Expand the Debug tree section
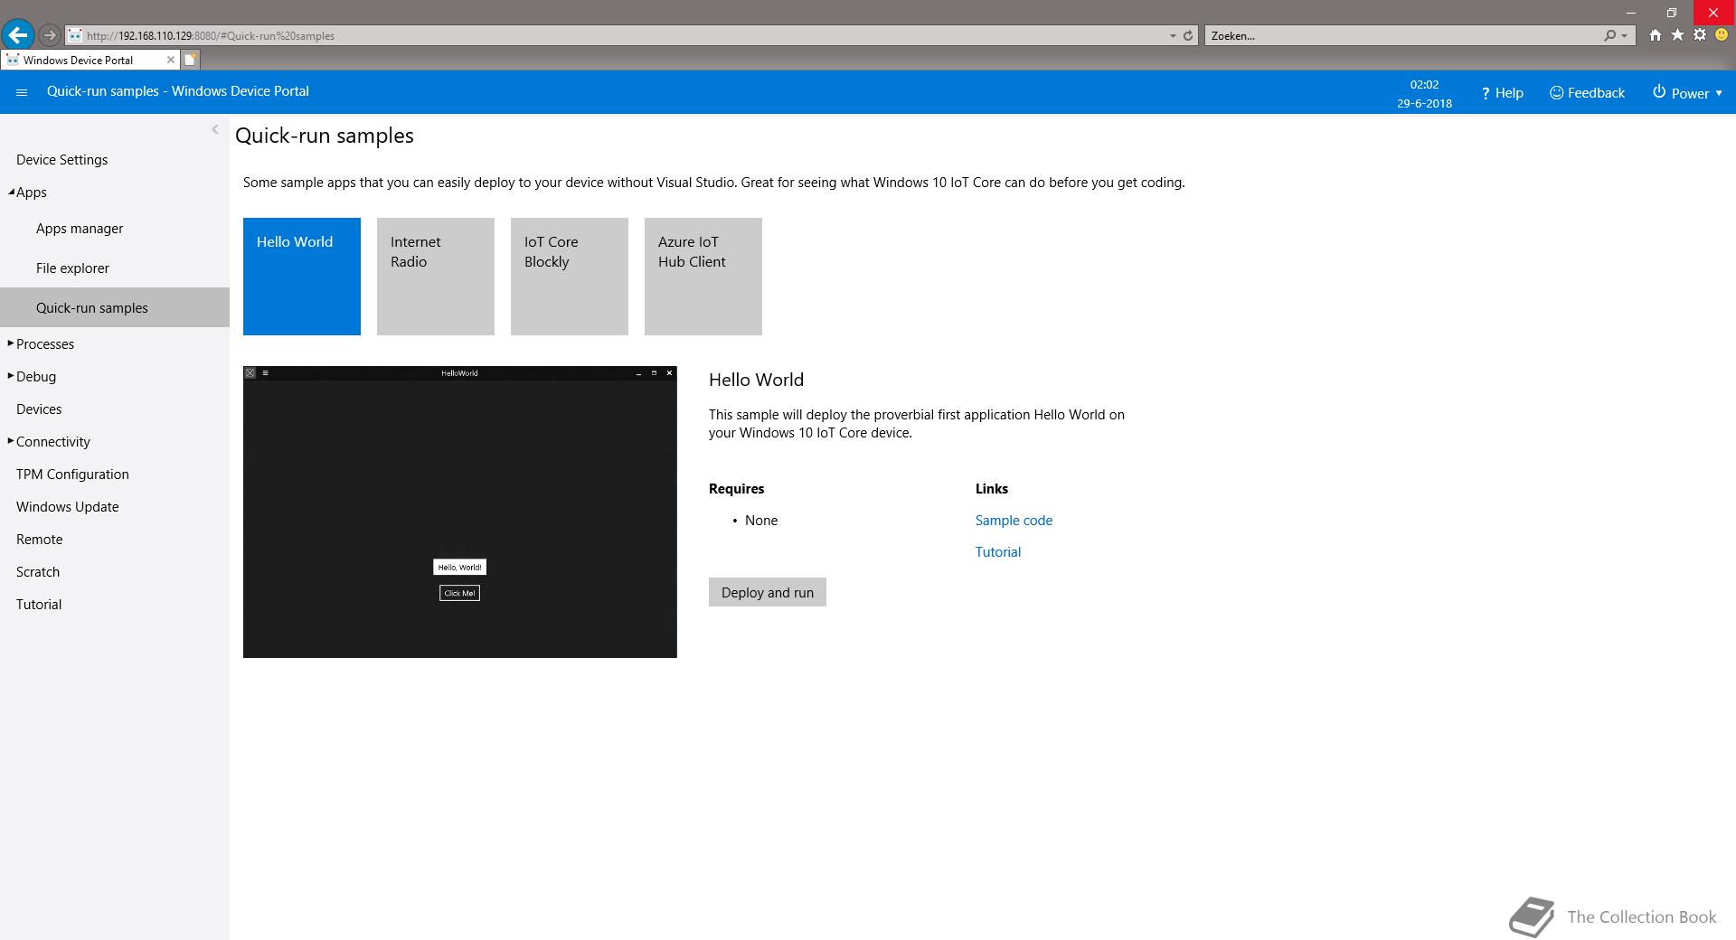 click(11, 376)
